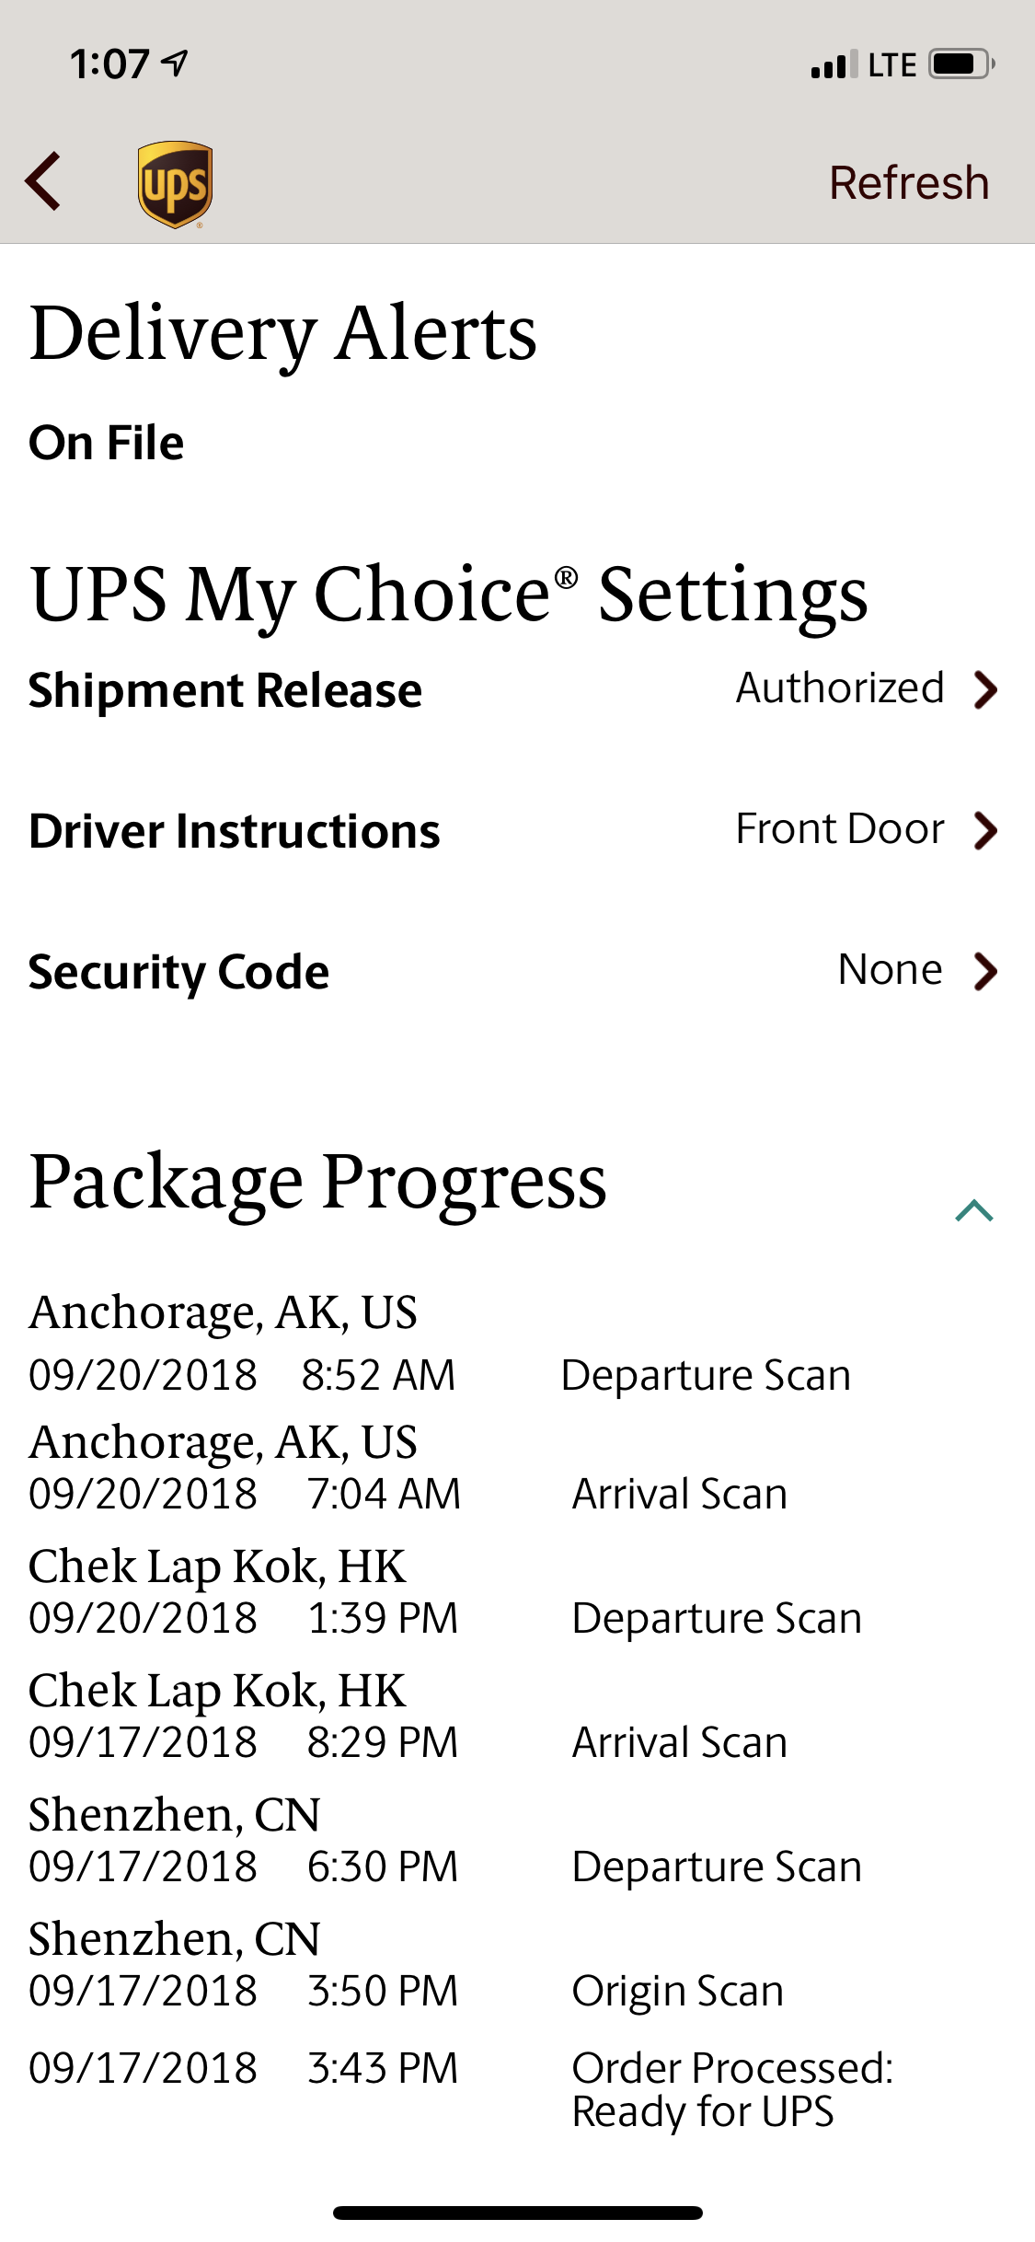
Task: Select the Security Code setting label
Action: (x=178, y=972)
